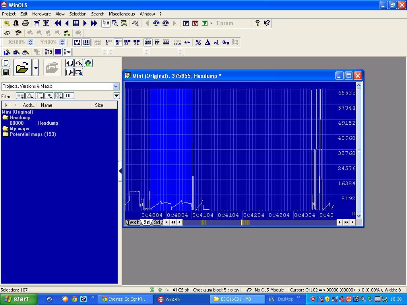Click the green scroll icon
Viewport: 407px width, 305px height.
(x=124, y=23)
